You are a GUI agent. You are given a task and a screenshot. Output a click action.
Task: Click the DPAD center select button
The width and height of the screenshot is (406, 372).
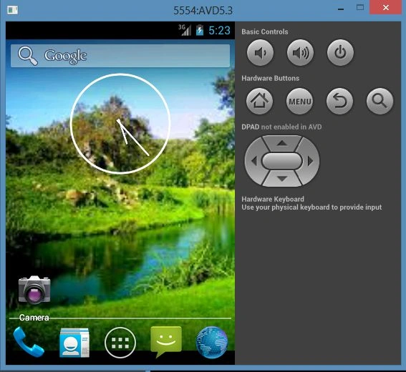click(282, 161)
